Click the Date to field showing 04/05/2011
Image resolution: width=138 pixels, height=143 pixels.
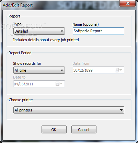39,84
